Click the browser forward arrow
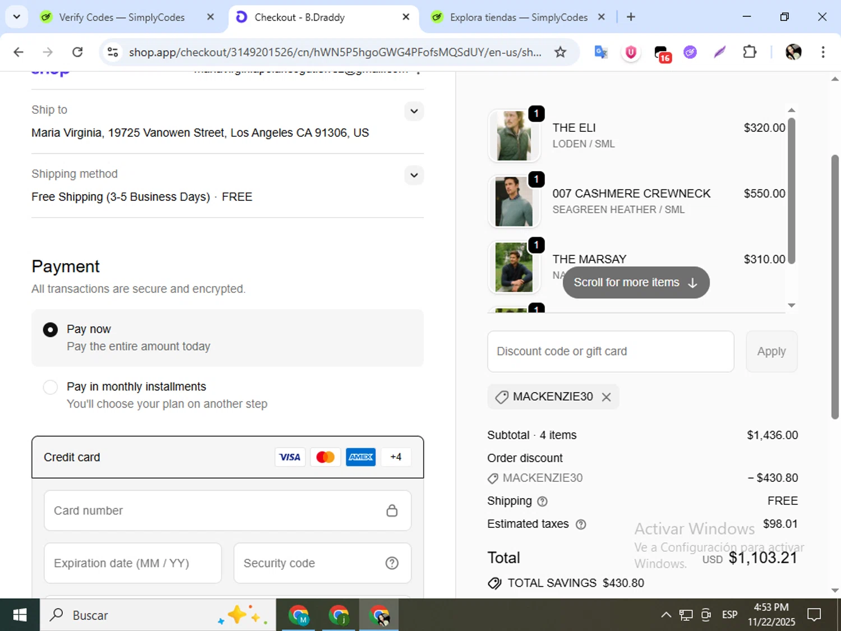 pyautogui.click(x=48, y=52)
